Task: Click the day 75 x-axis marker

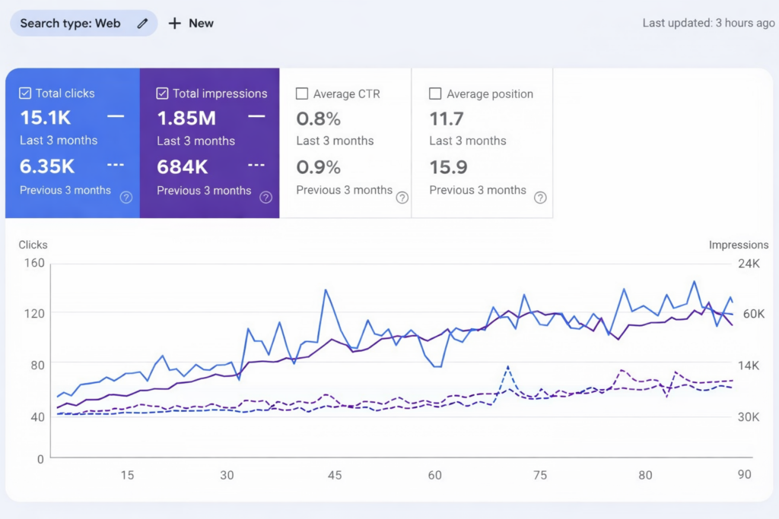Action: [x=539, y=476]
